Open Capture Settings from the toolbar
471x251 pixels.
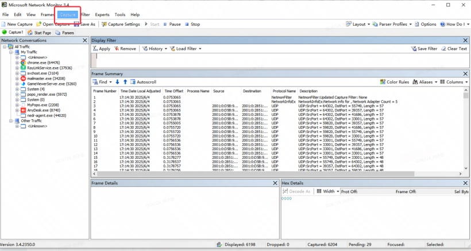[121, 24]
